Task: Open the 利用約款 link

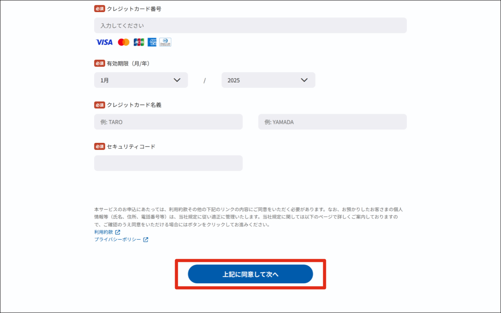Action: click(104, 232)
